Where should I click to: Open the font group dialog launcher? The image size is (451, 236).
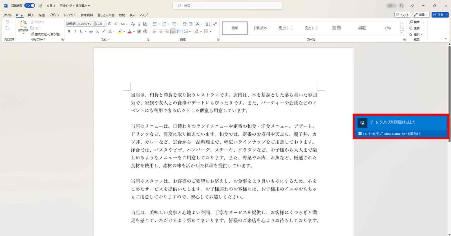(148, 40)
